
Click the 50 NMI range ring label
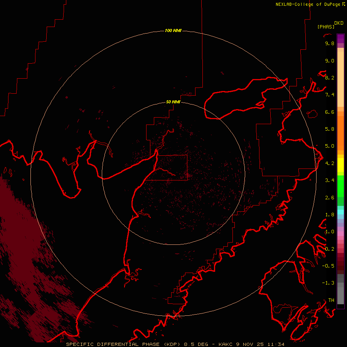173,102
